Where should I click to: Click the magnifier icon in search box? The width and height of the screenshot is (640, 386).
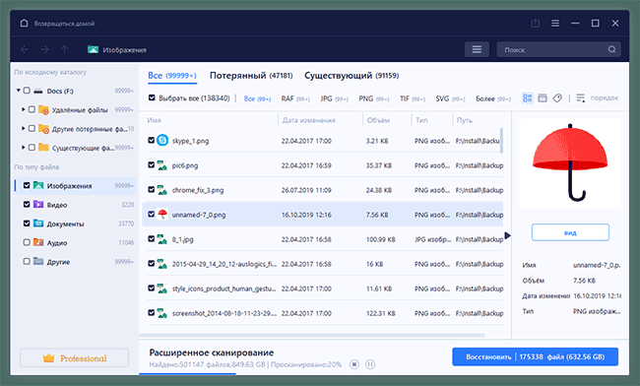[611, 49]
